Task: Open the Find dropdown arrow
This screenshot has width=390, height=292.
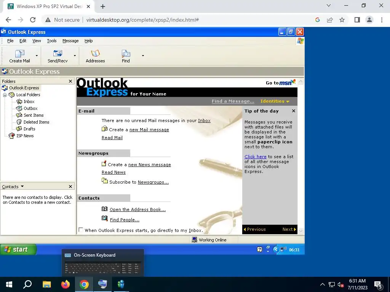Action: [143, 56]
